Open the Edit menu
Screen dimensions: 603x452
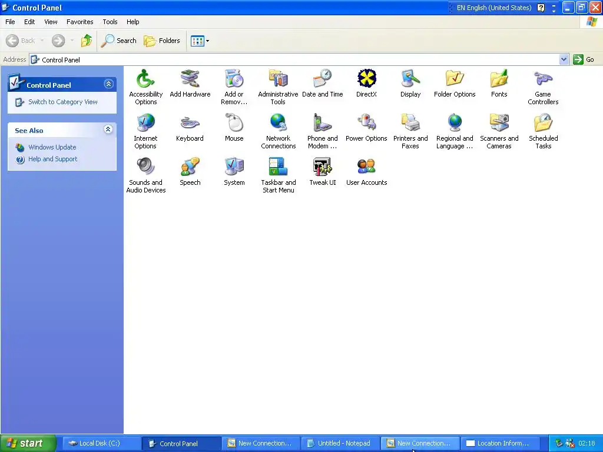29,22
